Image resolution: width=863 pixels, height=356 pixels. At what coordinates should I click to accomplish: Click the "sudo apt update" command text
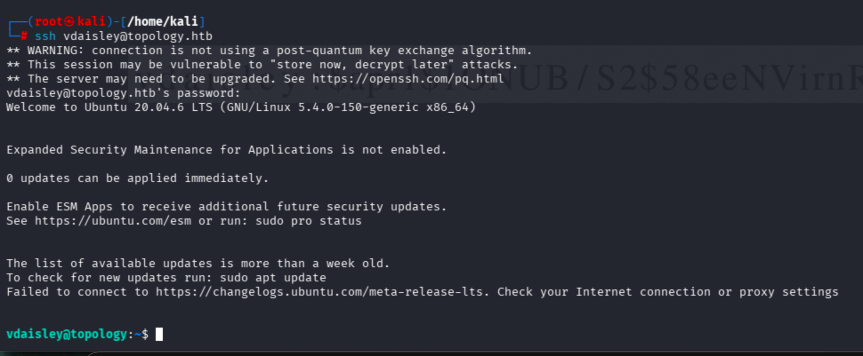pyautogui.click(x=290, y=278)
